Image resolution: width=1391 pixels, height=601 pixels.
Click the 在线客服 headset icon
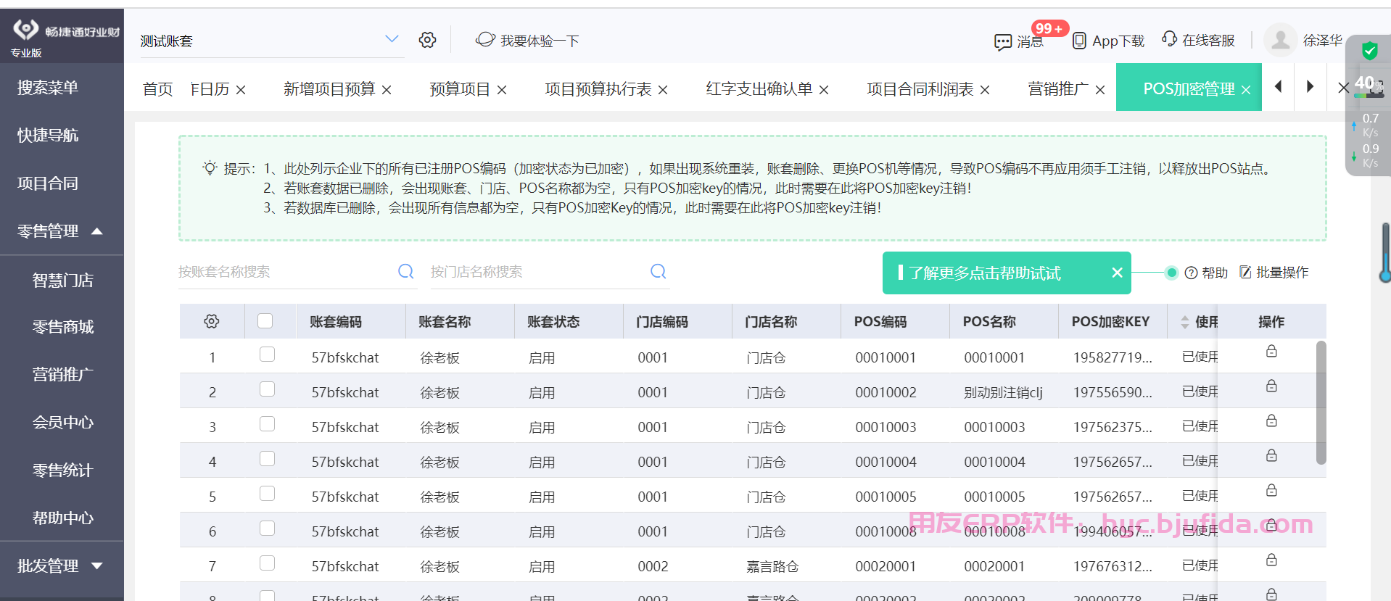pyautogui.click(x=1169, y=38)
